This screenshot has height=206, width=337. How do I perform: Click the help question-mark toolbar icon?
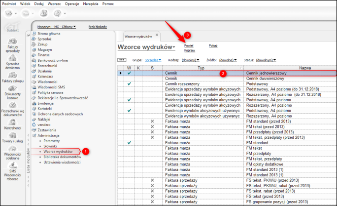click(57, 13)
